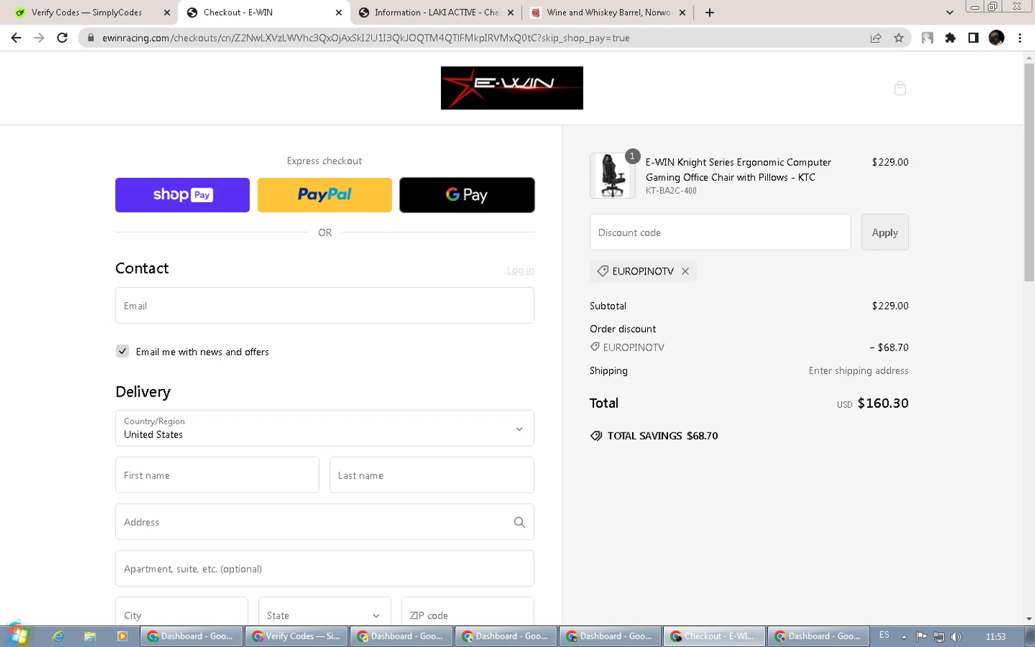
Task: Open a new browser tab
Action: tap(709, 12)
